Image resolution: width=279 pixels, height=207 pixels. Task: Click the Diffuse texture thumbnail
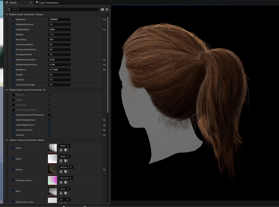point(53,169)
